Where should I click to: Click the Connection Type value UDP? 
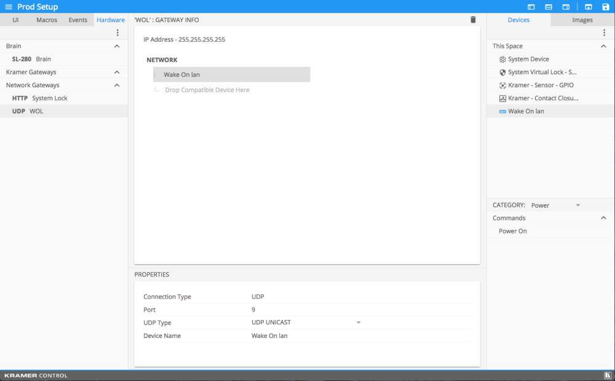tap(258, 297)
